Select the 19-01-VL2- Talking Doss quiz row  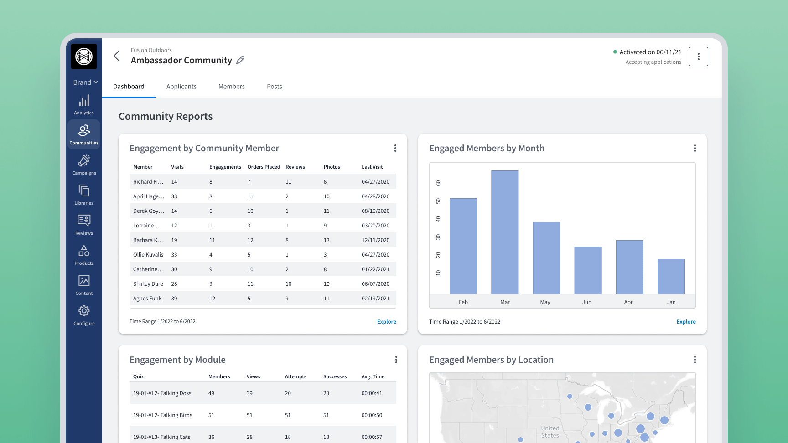point(263,393)
